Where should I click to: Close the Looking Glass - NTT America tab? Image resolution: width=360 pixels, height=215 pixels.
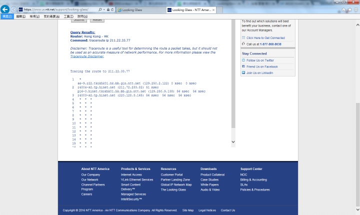click(x=213, y=10)
